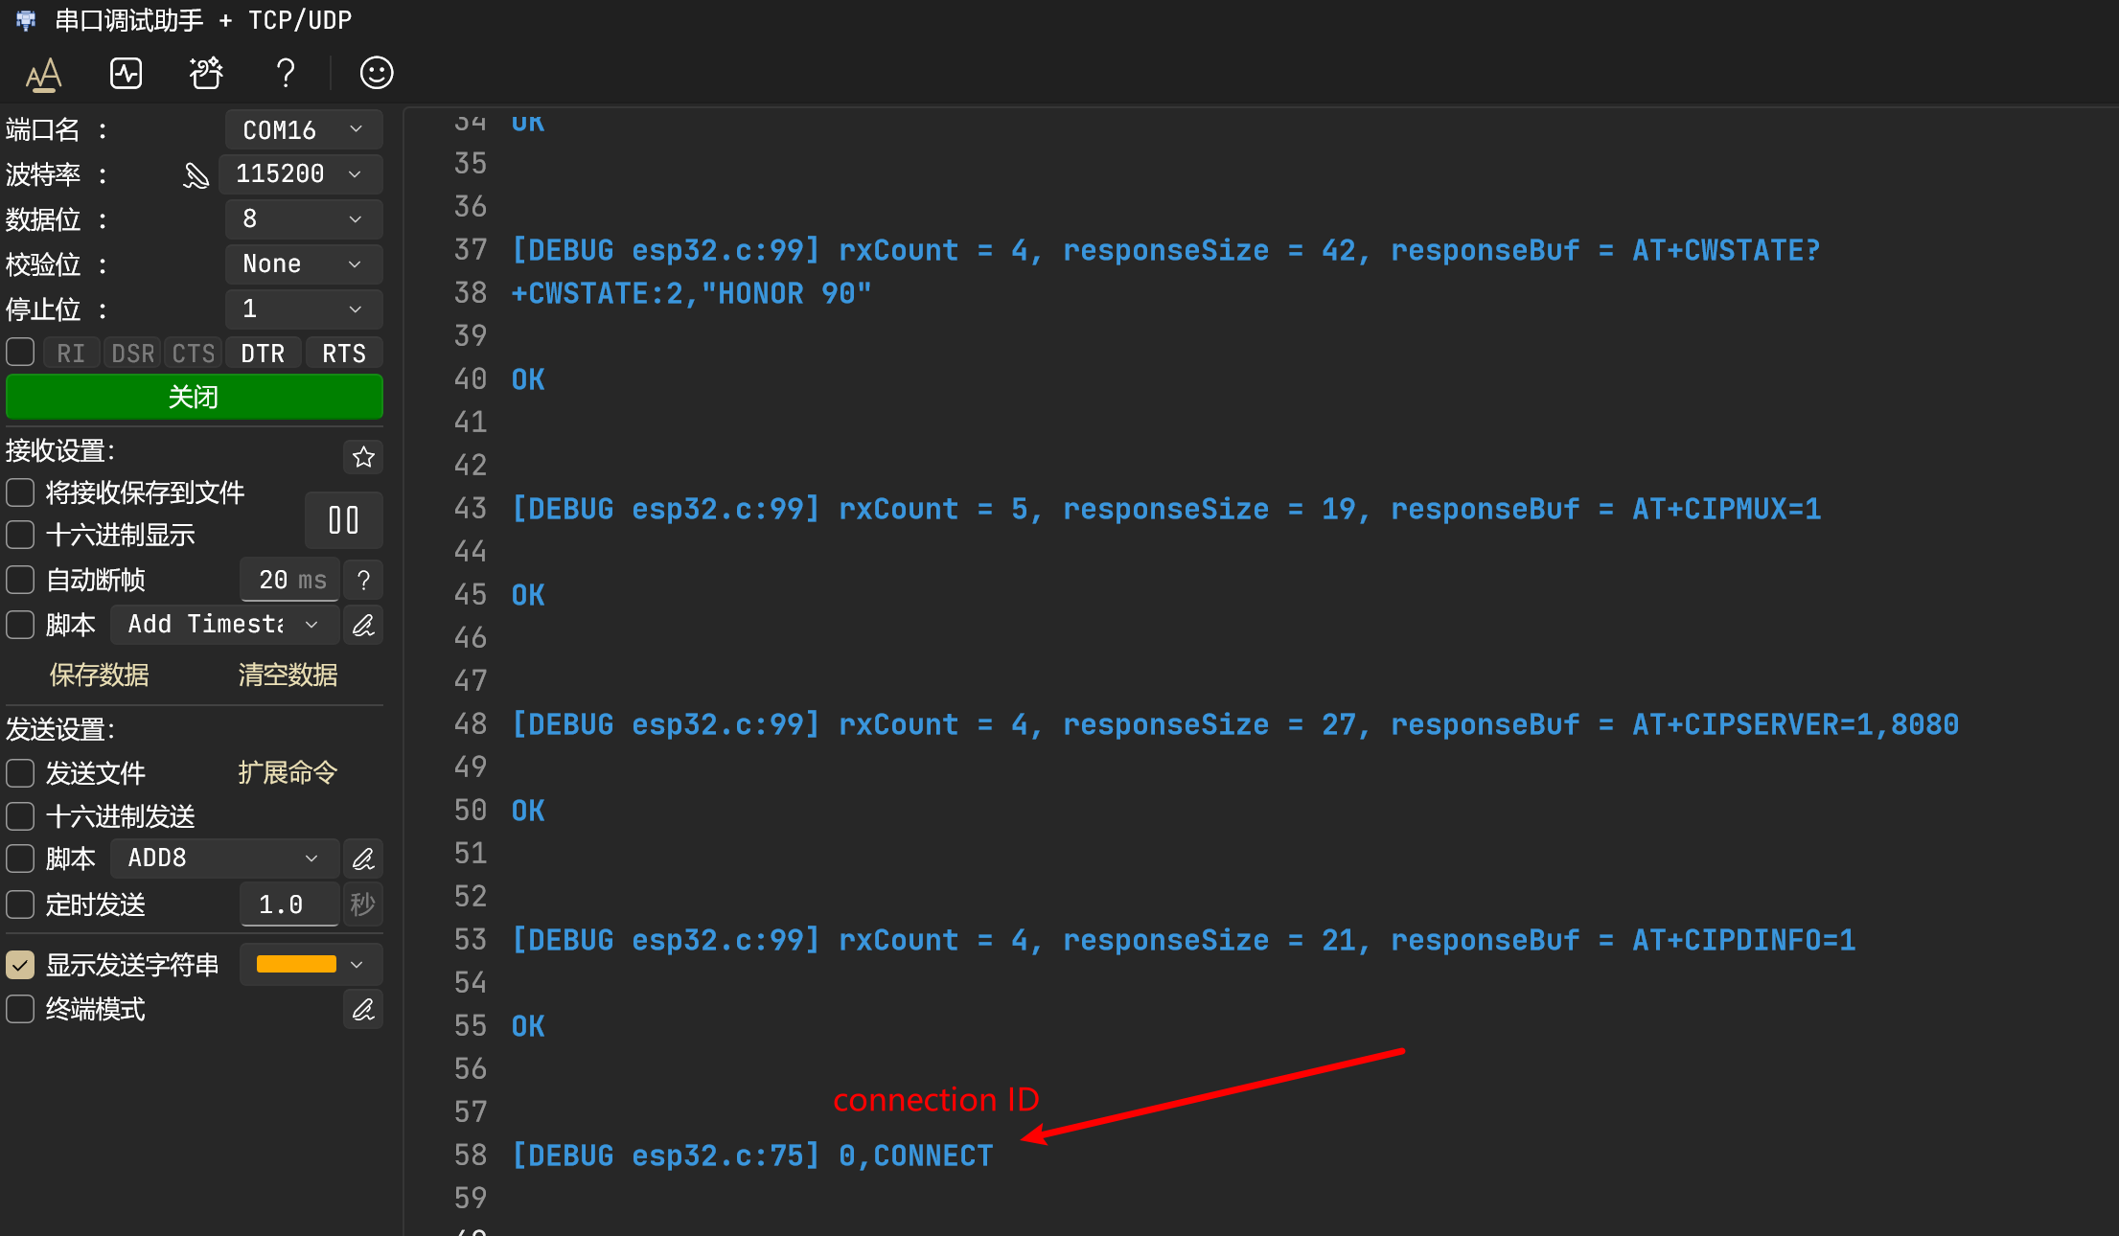Image resolution: width=2119 pixels, height=1236 pixels.
Task: Open the font size settings icon
Action: point(43,74)
